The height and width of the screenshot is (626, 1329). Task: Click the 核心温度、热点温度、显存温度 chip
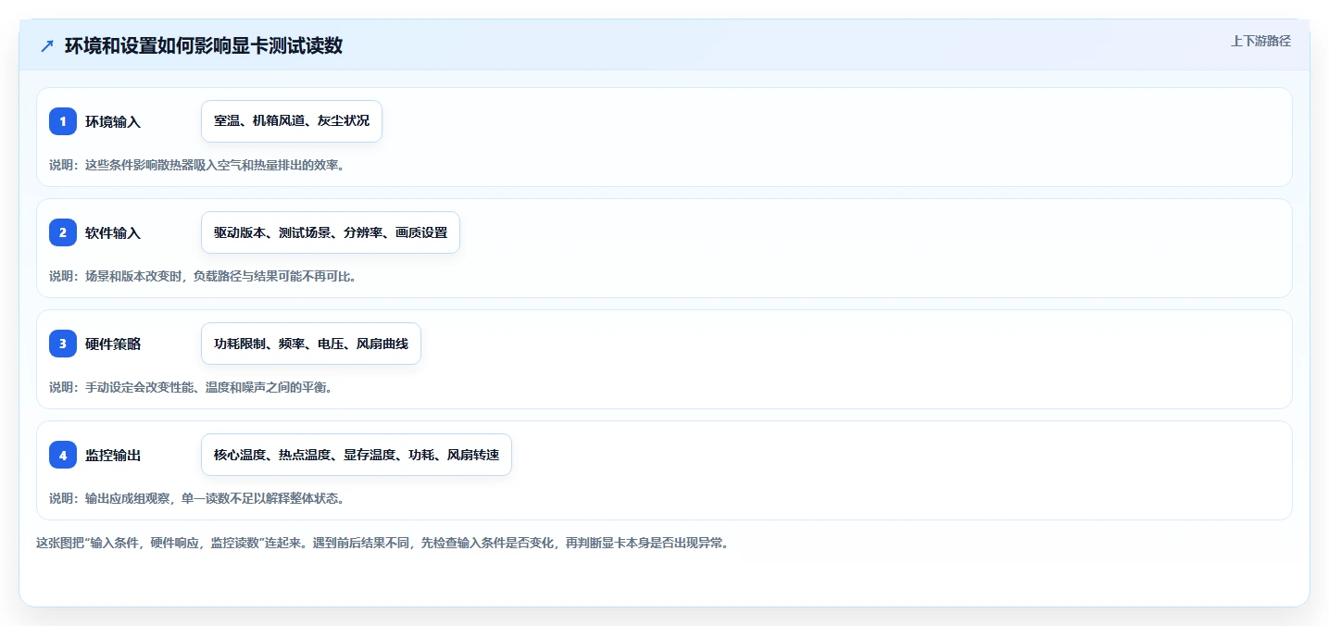point(357,455)
